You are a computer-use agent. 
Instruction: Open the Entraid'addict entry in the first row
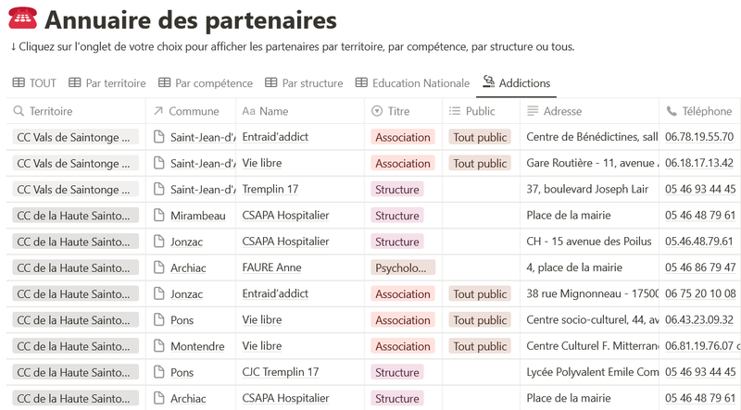pos(275,137)
